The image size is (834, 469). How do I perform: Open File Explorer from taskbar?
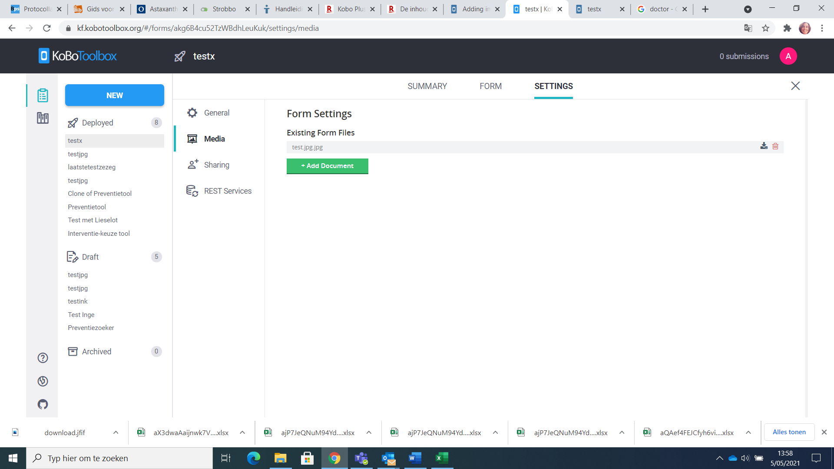point(280,458)
